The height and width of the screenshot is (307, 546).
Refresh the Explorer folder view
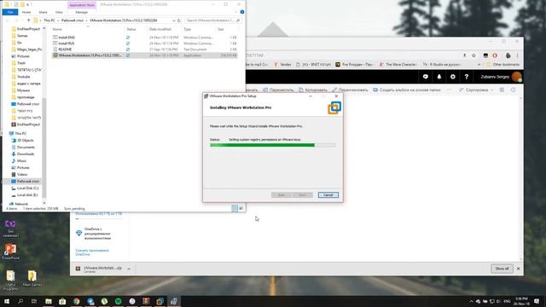(x=179, y=20)
